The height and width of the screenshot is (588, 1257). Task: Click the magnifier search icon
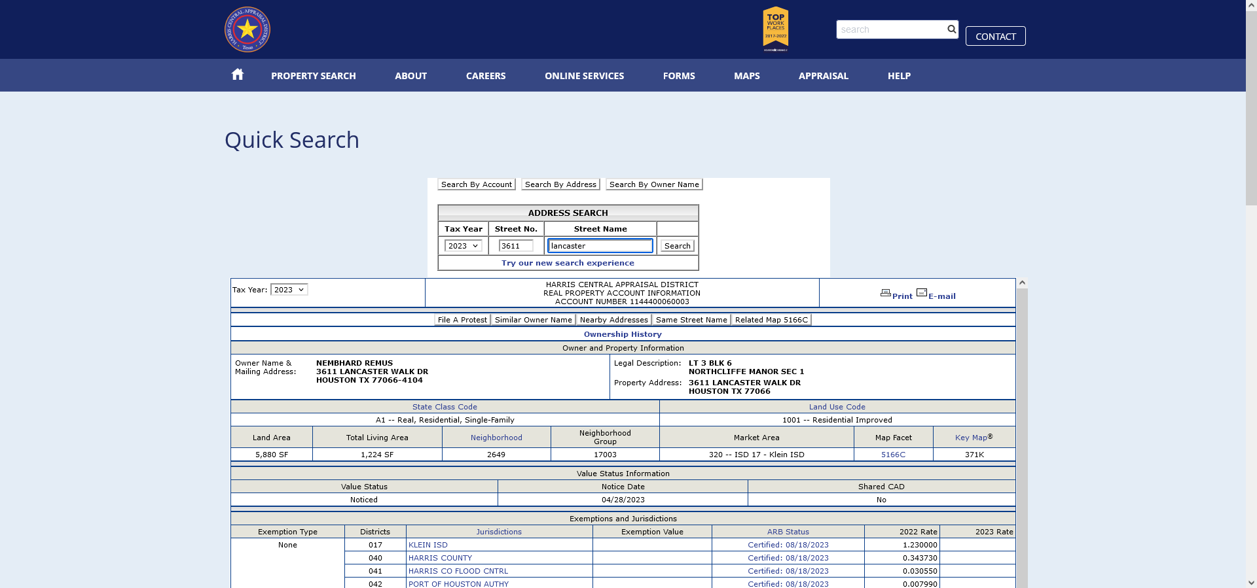coord(951,29)
